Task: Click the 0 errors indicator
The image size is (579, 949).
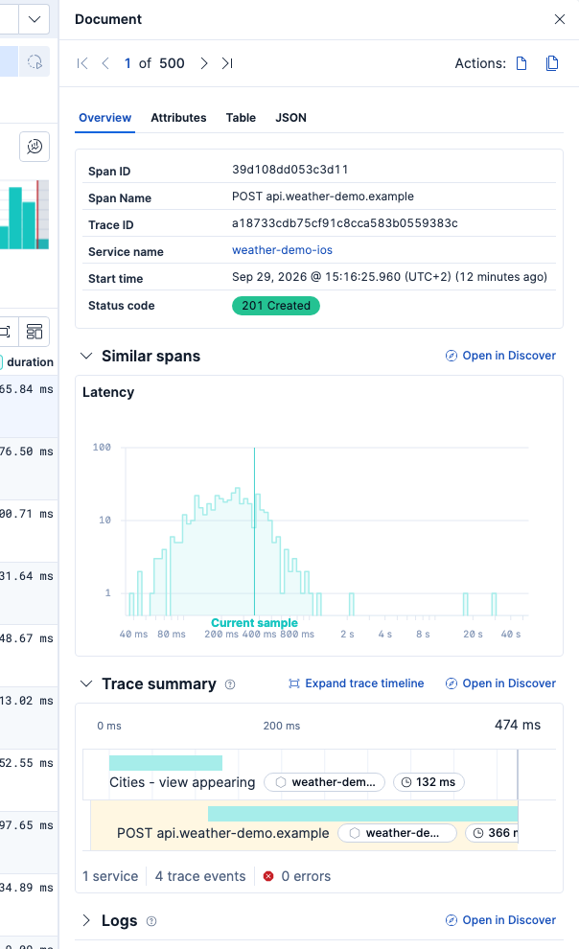Action: point(297,876)
